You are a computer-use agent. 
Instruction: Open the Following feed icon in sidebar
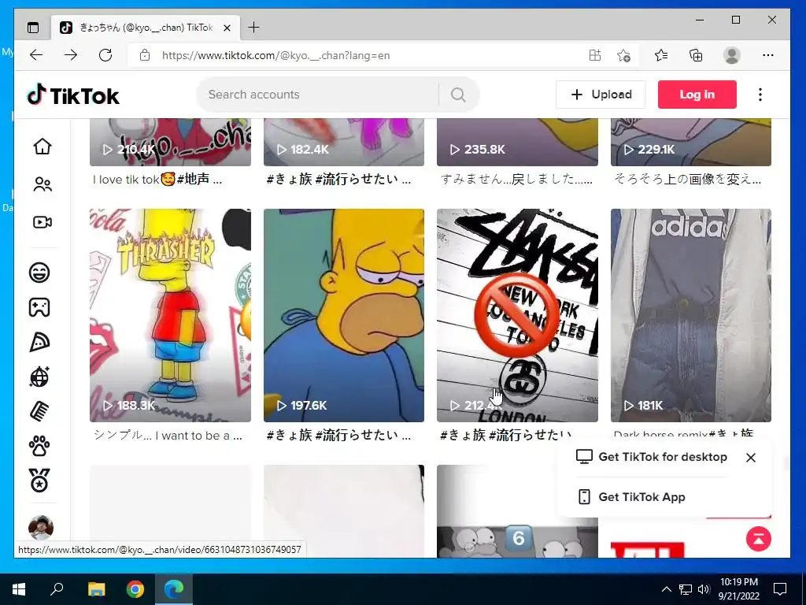tap(43, 184)
